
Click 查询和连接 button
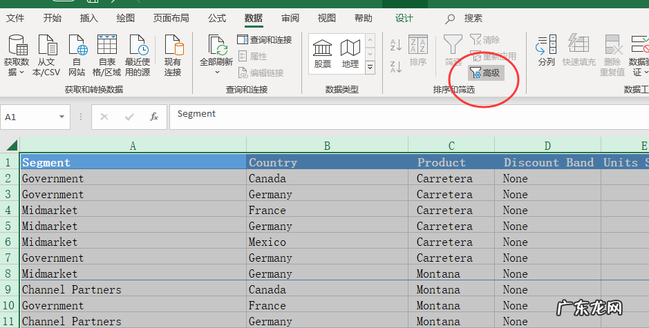265,40
